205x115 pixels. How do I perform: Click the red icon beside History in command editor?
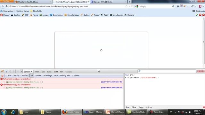204,107
